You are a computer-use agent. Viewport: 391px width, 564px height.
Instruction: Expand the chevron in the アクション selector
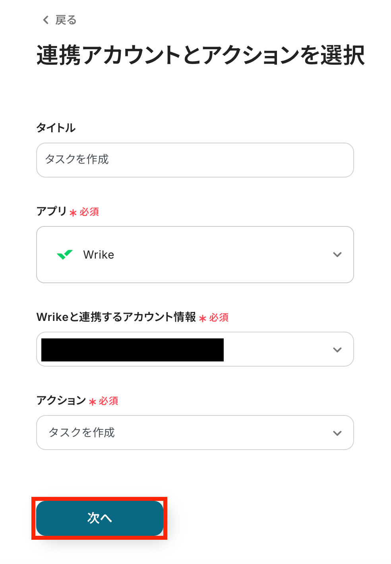click(337, 433)
